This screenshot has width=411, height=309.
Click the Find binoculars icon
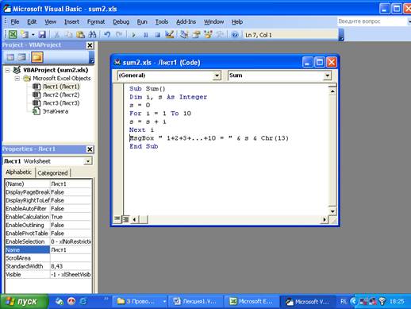(x=92, y=35)
